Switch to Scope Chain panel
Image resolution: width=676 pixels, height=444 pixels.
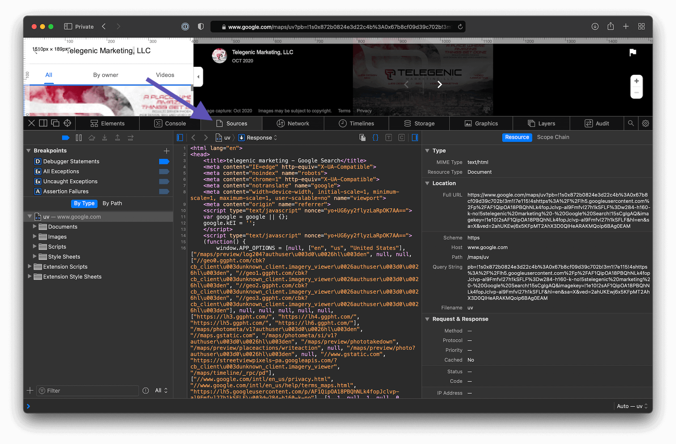[x=553, y=137]
